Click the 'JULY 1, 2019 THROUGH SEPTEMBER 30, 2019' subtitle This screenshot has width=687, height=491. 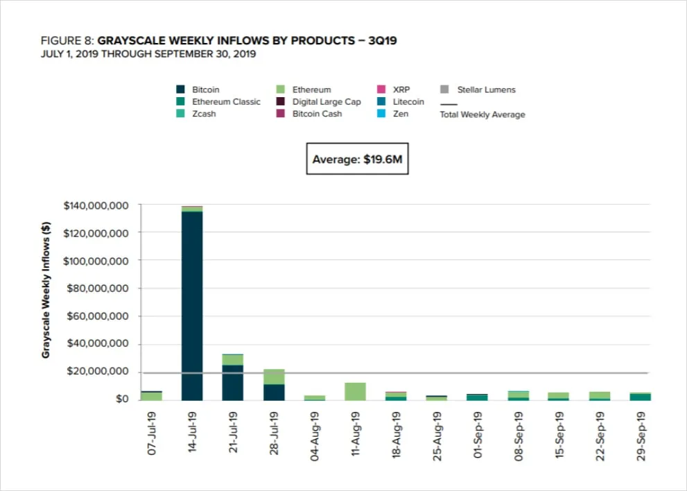(148, 54)
